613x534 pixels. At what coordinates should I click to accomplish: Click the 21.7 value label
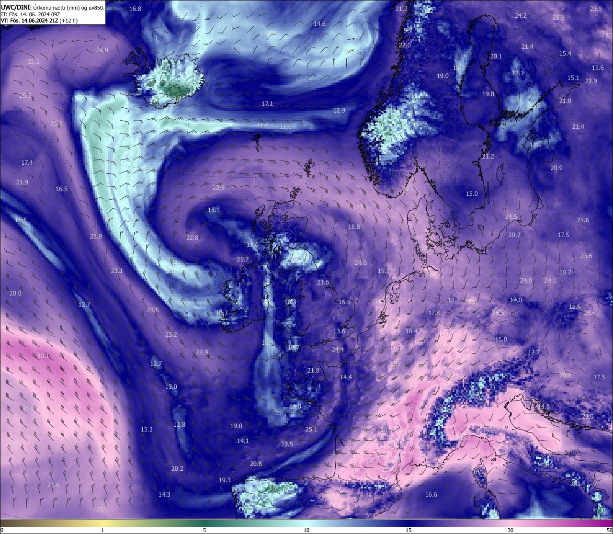(243, 259)
